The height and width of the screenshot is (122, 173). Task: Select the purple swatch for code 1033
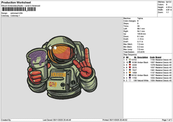click(x=130, y=78)
